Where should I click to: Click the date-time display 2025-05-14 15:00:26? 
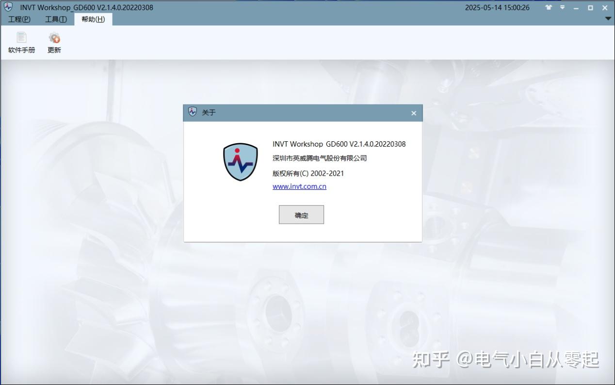pos(498,7)
